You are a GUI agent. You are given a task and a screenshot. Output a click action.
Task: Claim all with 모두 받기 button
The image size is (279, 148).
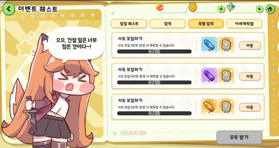pyautogui.click(x=239, y=137)
